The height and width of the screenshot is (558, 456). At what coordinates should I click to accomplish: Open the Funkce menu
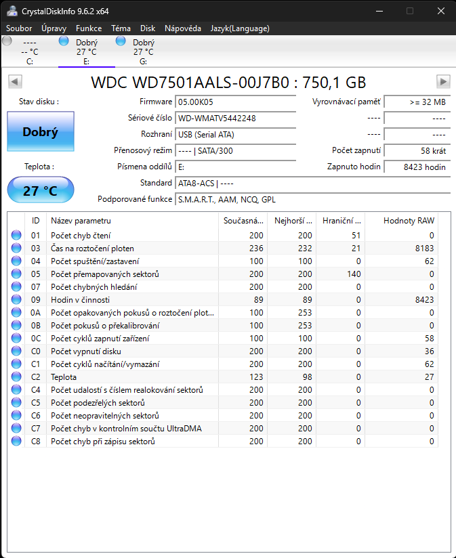89,28
